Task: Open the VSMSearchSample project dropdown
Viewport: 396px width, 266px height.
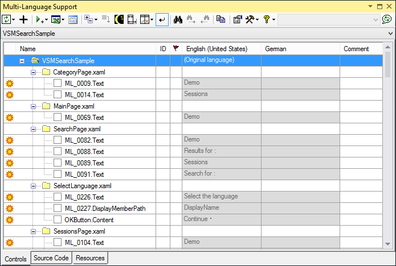Action: pyautogui.click(x=390, y=34)
